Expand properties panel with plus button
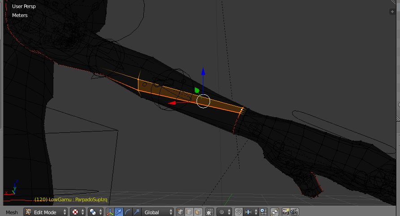 (x=392, y=12)
